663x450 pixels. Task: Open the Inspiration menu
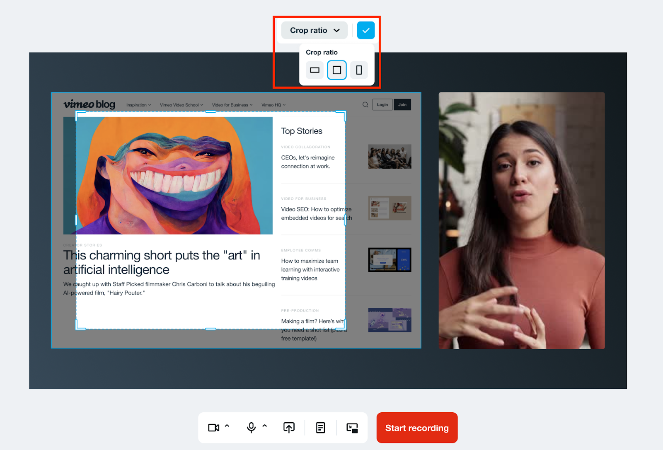pos(138,105)
